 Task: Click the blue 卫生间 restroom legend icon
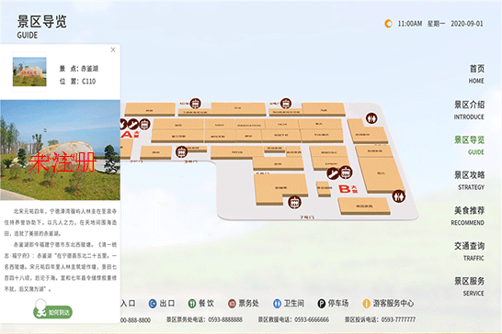(277, 304)
